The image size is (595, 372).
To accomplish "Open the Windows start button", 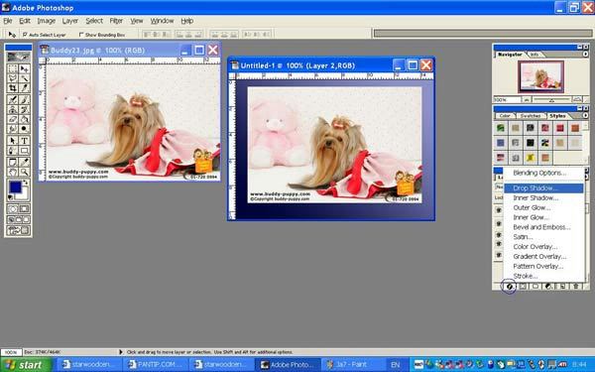I will [26, 365].
